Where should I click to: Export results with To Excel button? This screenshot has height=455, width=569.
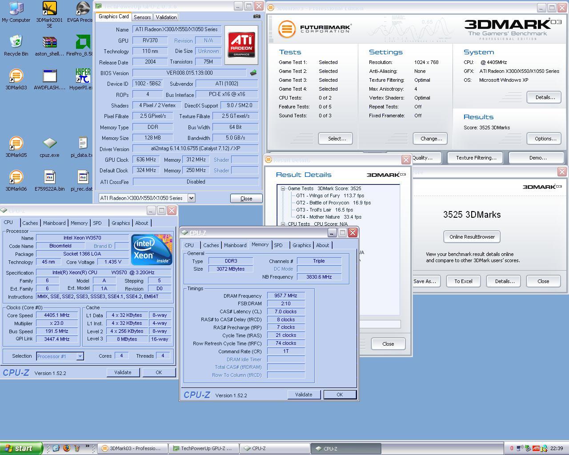(x=463, y=281)
